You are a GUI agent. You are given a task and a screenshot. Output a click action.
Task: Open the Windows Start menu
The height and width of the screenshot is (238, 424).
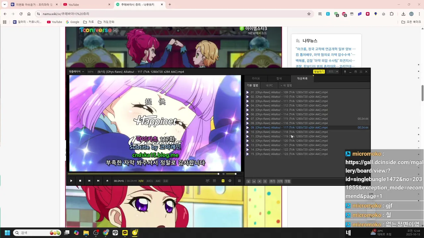pos(7,233)
